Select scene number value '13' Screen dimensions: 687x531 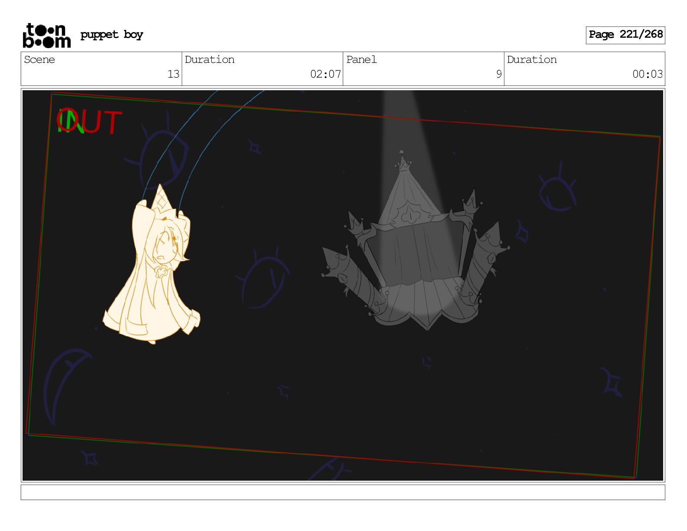click(173, 74)
